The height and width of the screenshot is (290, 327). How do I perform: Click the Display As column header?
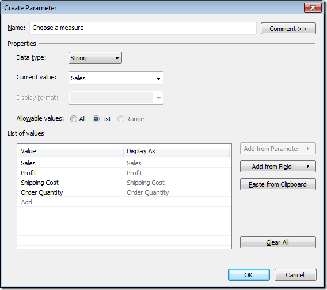pos(177,151)
